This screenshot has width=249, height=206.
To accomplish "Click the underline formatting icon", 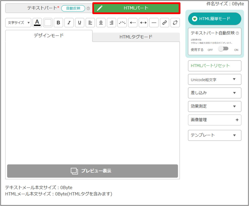I will point(79,23).
